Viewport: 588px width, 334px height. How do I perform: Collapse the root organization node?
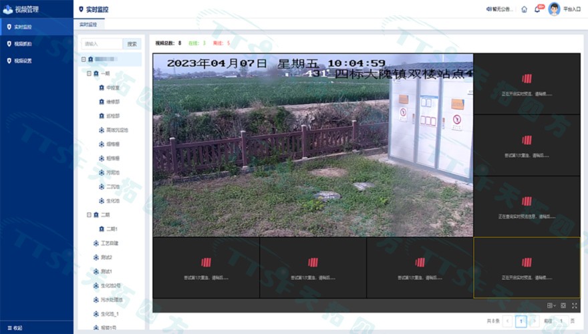pyautogui.click(x=84, y=59)
